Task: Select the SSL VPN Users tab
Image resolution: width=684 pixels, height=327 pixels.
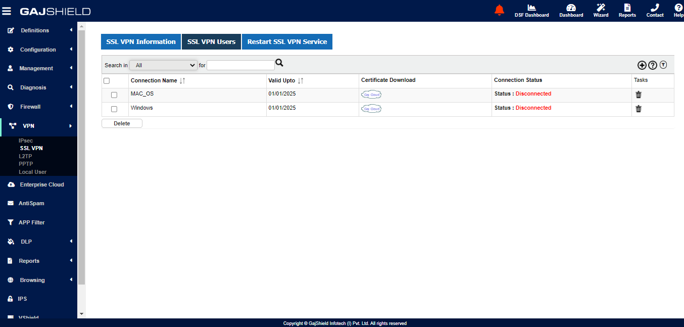Action: [x=211, y=42]
